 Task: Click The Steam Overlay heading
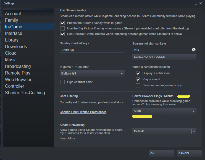pos(73,10)
